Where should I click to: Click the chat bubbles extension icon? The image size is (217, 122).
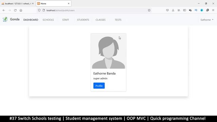(x=190, y=10)
